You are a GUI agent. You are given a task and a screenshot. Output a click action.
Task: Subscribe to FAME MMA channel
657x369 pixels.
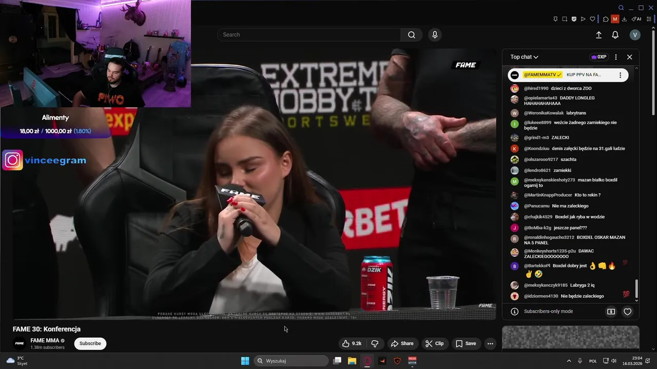point(90,343)
